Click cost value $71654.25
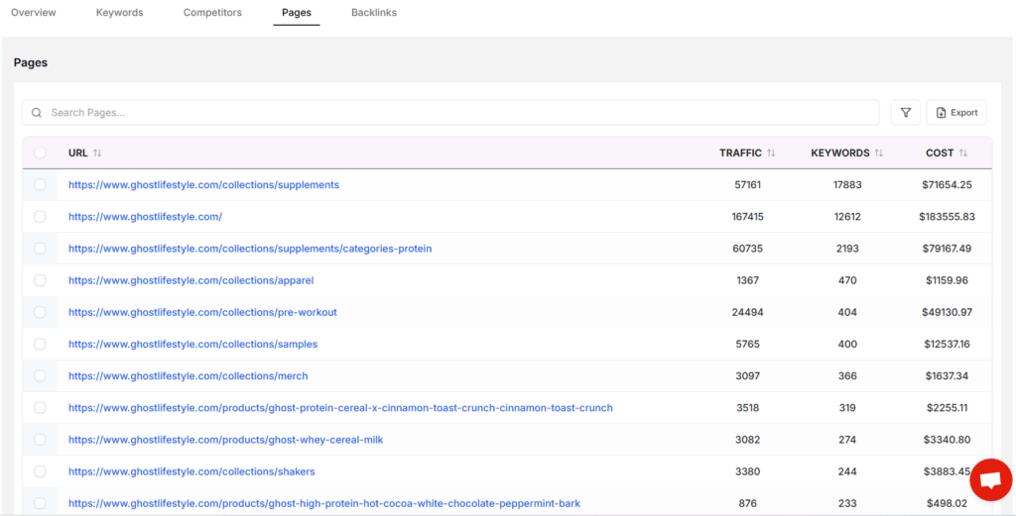The height and width of the screenshot is (516, 1016). point(947,185)
